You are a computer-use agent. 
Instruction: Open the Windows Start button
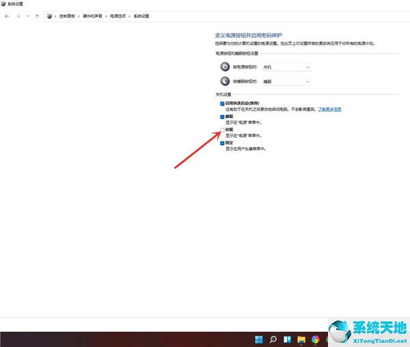click(259, 339)
